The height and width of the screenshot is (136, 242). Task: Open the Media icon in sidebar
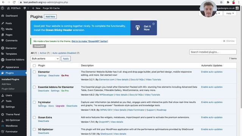3,29
